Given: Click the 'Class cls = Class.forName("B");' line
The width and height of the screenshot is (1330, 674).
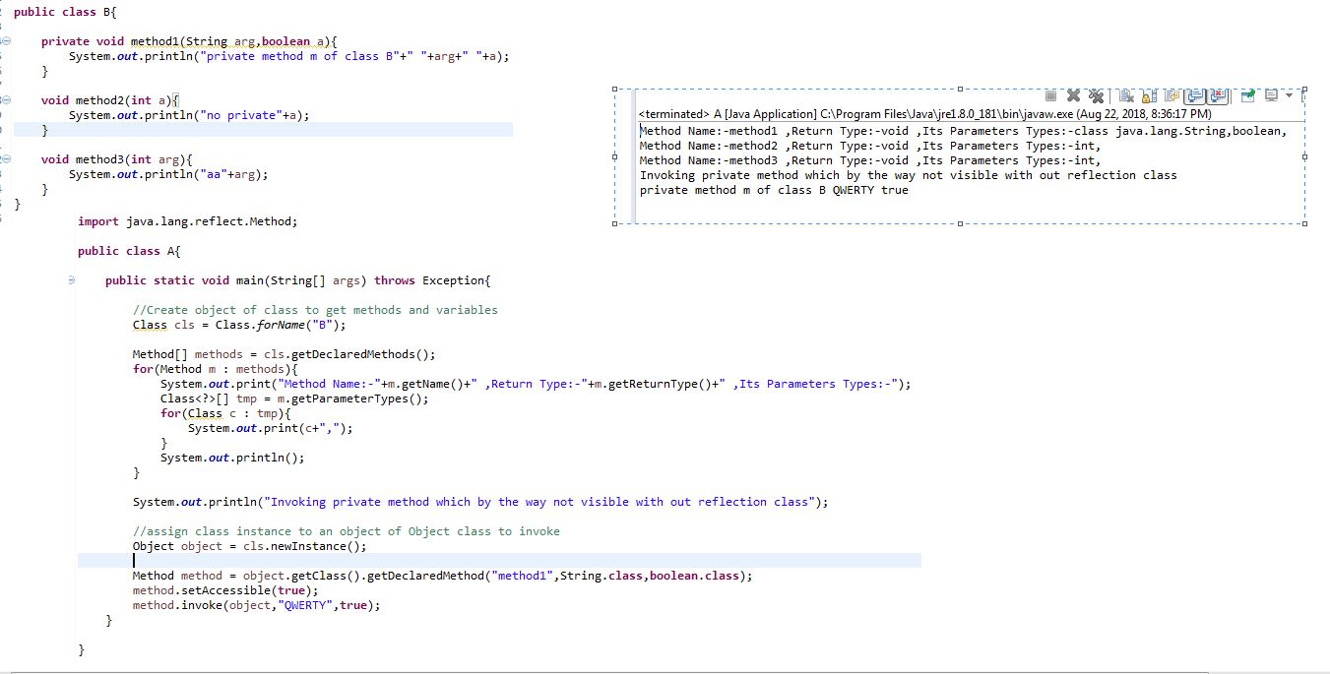Looking at the screenshot, I should click(x=239, y=325).
